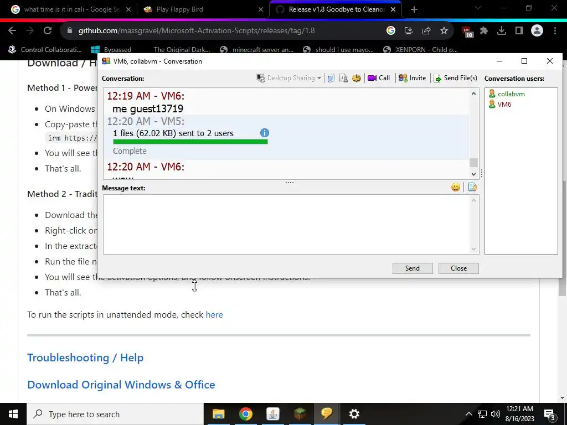The height and width of the screenshot is (425, 567).
Task: Click message 'me guest13719'
Action: [x=147, y=109]
